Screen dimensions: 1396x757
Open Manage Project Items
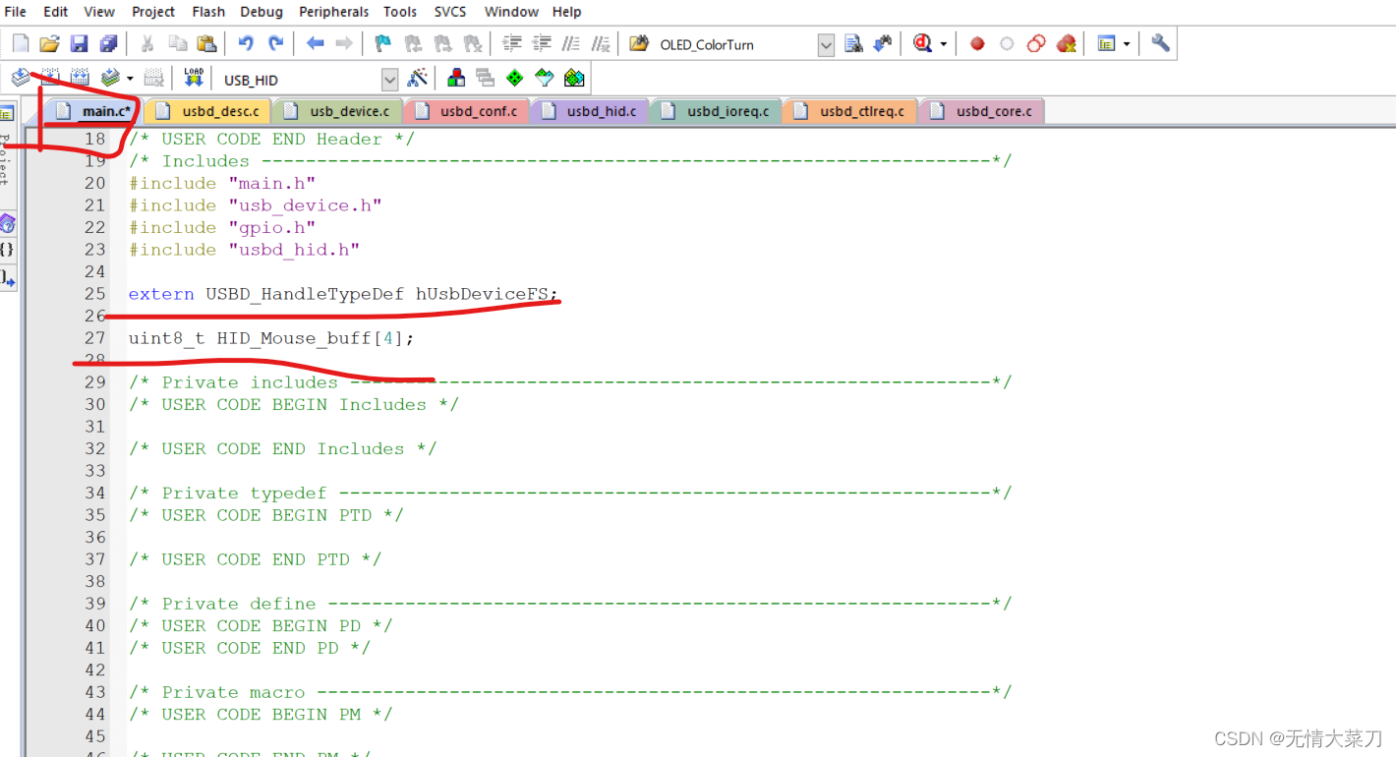(456, 78)
